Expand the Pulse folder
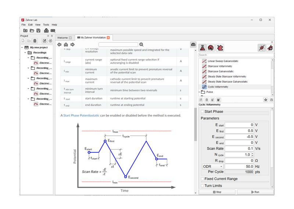 pyautogui.click(x=200, y=92)
